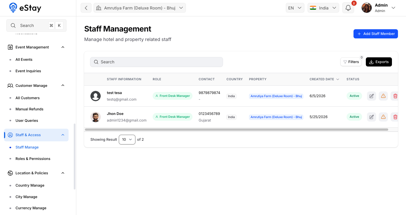Open Currency Manage in sidebar
The width and height of the screenshot is (406, 215).
coord(31,208)
